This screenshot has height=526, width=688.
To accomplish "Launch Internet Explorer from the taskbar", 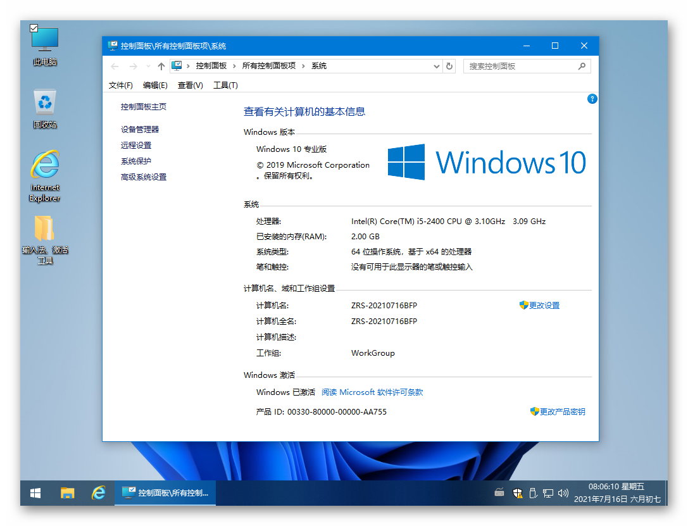I will (x=98, y=493).
